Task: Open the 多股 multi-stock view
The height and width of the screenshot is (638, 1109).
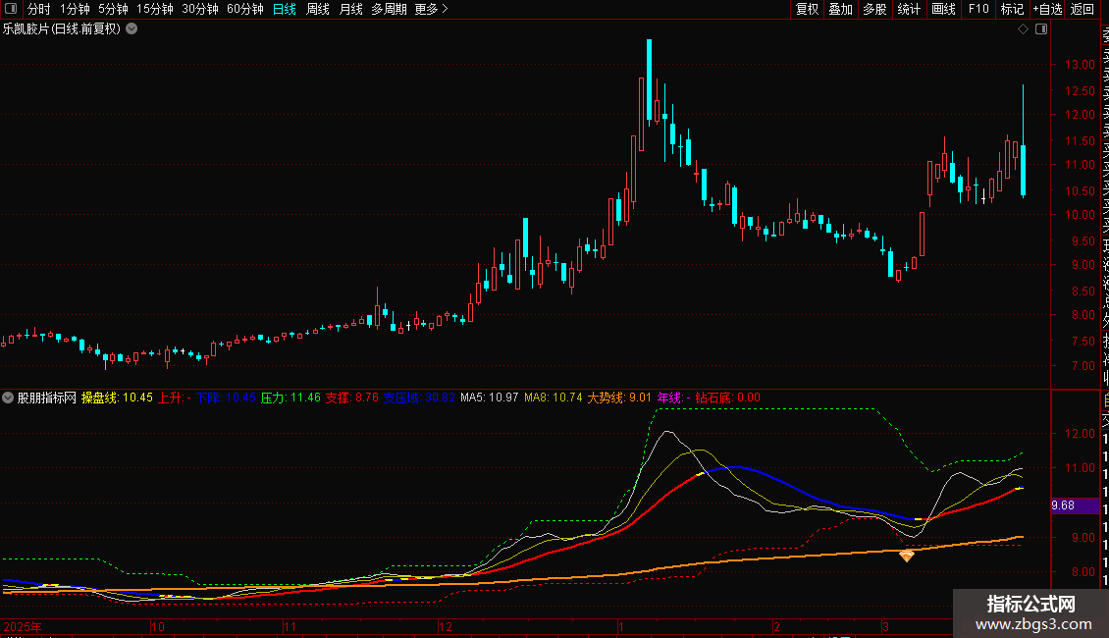Action: click(x=874, y=9)
